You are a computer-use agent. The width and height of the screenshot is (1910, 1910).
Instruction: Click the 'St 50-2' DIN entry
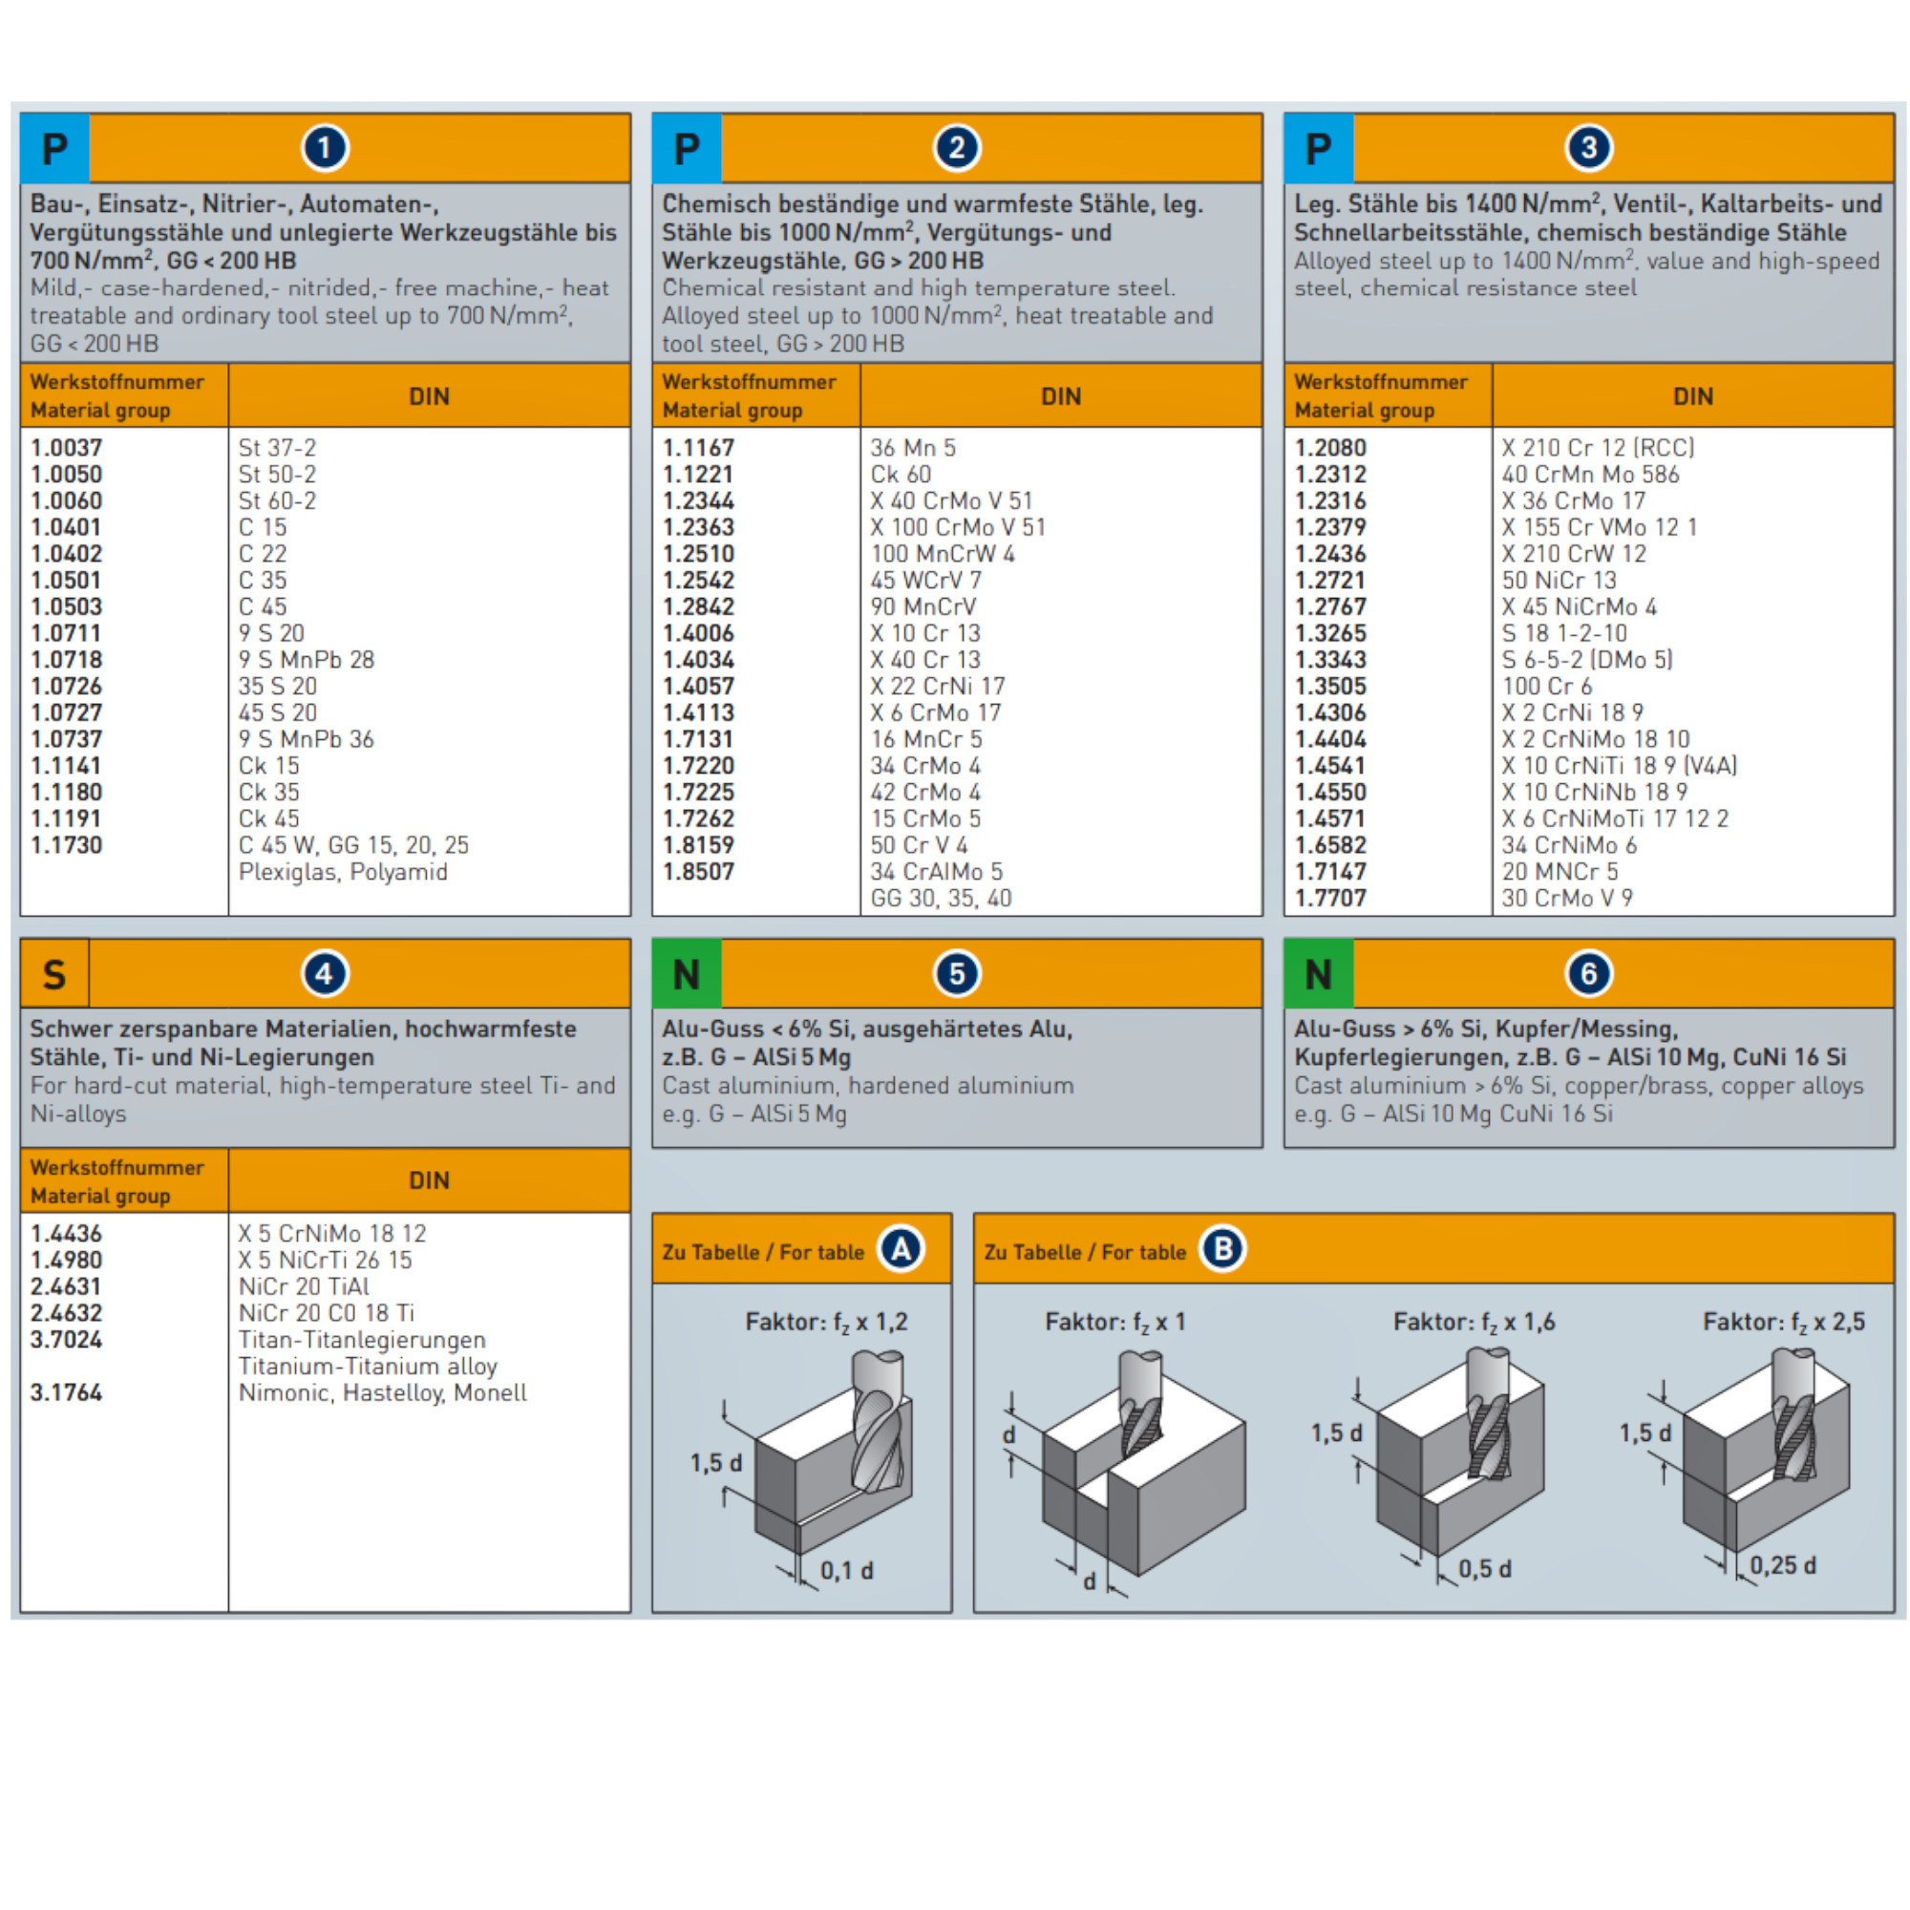click(x=278, y=475)
